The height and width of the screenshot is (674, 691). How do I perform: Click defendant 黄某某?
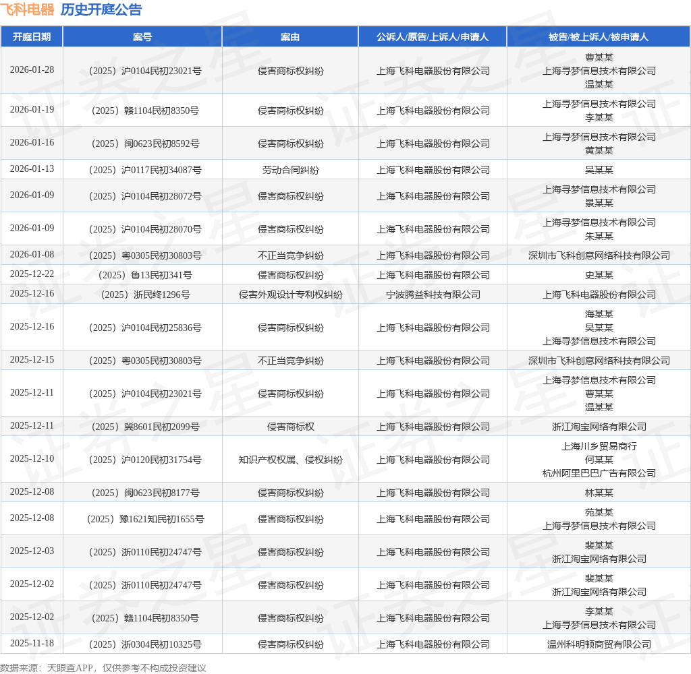tap(599, 150)
